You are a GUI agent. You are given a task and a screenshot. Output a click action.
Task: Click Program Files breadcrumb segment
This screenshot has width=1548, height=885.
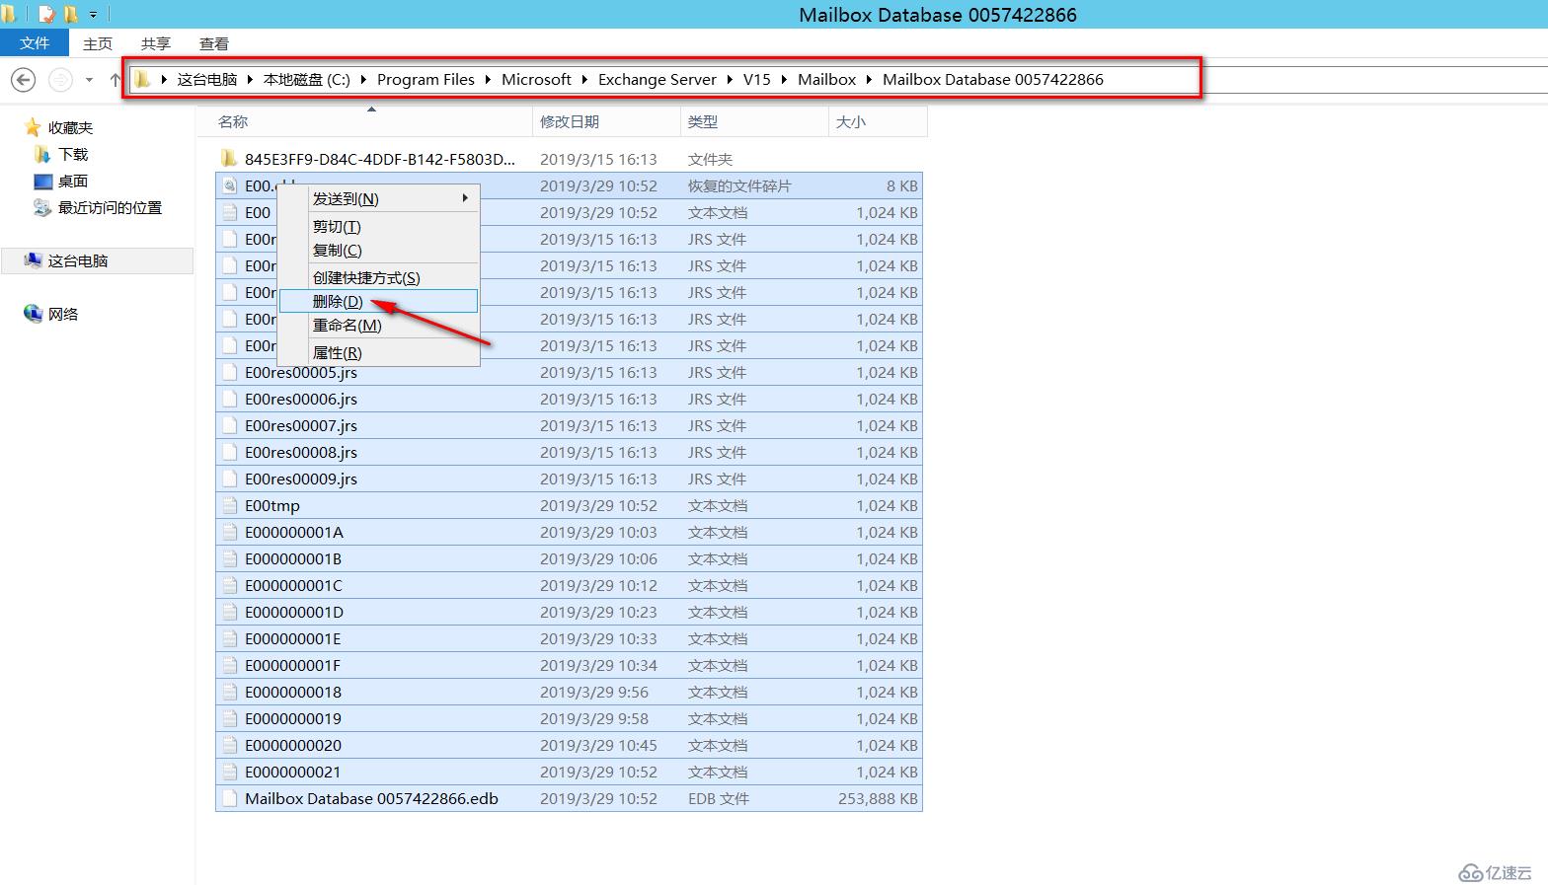426,79
